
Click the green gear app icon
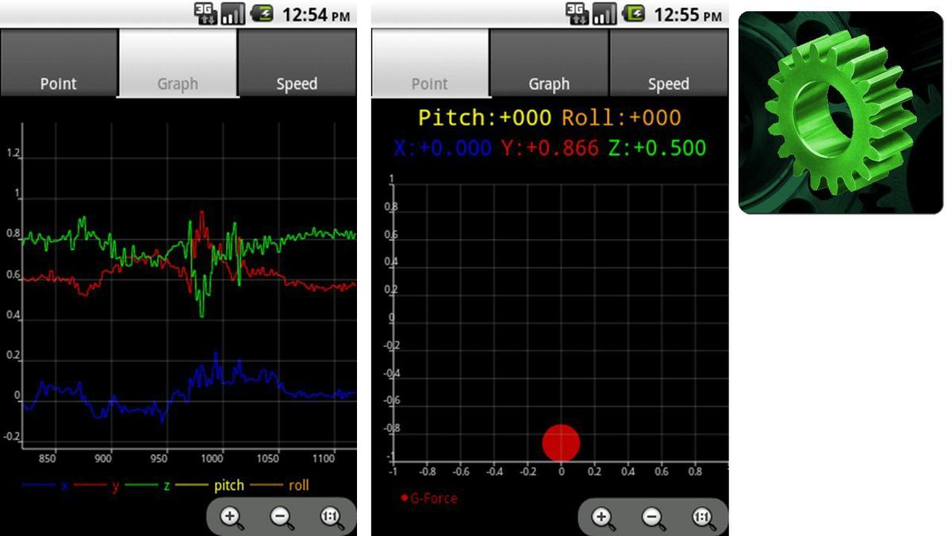[x=841, y=113]
